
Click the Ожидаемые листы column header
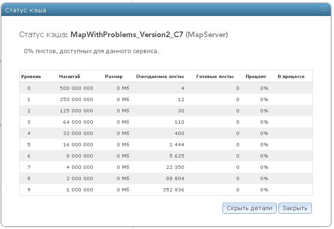(x=160, y=76)
